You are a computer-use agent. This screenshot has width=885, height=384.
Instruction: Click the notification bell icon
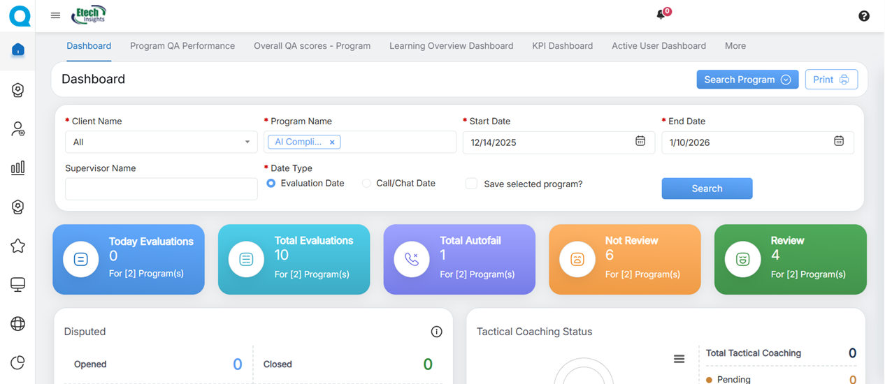click(x=661, y=15)
